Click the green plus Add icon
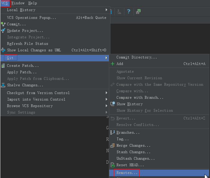Viewport: 210px width, 178px height. 113,64
